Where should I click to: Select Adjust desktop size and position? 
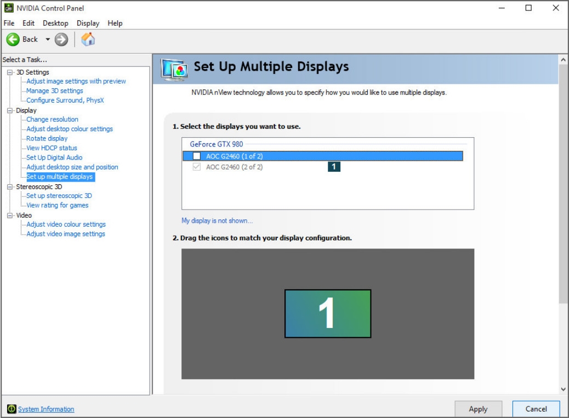[x=72, y=167]
